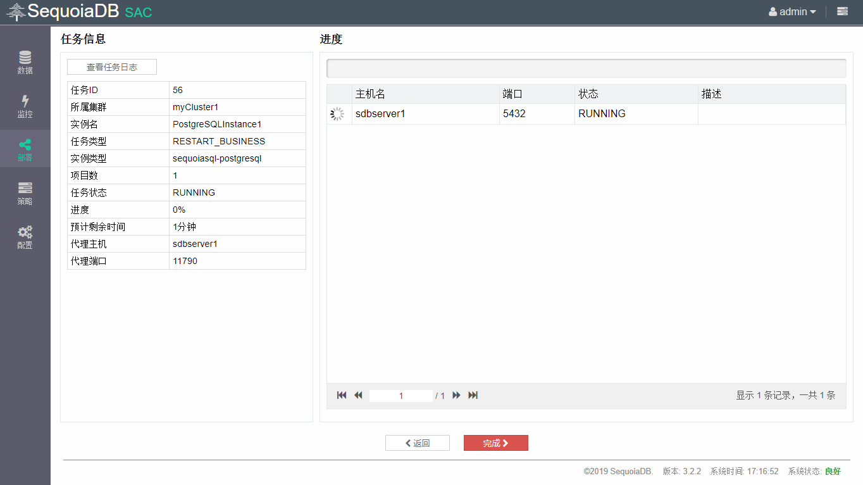863x485 pixels.
Task: Select the 部署 (Deploy) sidebar icon
Action: click(x=25, y=149)
